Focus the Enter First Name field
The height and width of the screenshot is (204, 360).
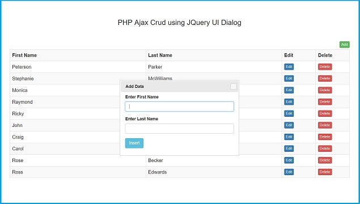pyautogui.click(x=179, y=107)
